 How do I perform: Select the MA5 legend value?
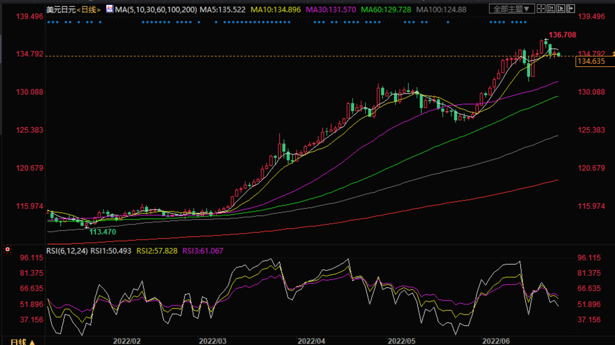[x=222, y=9]
